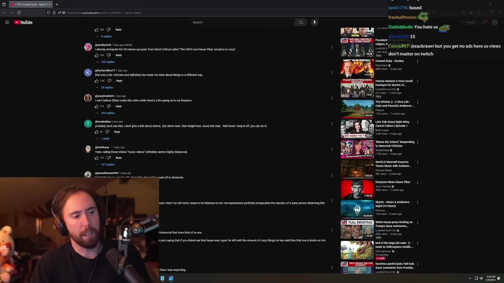Open Hamas releases hostages video thumbnail
Screen dimensions: 504x283
click(x=357, y=88)
